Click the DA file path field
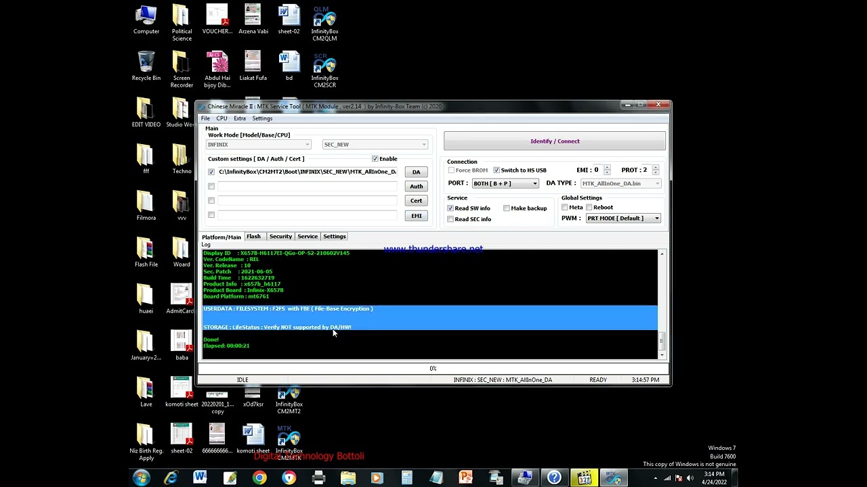867x487 pixels. 307,172
